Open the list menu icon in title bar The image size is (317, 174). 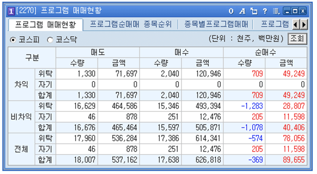[276, 11]
